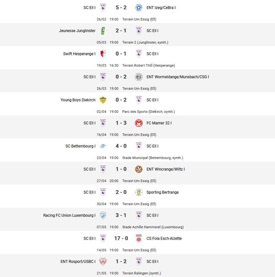This screenshot has width=275, height=277.
Task: Select the Terrain Robert Thill (Hesperange) venue
Action: (148, 65)
